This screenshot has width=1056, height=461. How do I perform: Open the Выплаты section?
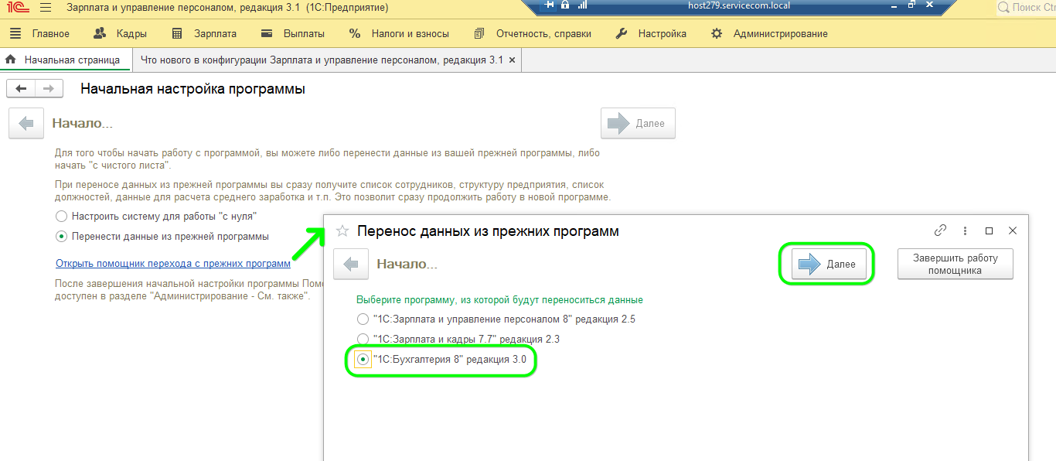point(293,34)
